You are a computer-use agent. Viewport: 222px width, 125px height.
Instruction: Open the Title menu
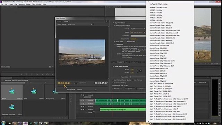[x=33, y=4]
